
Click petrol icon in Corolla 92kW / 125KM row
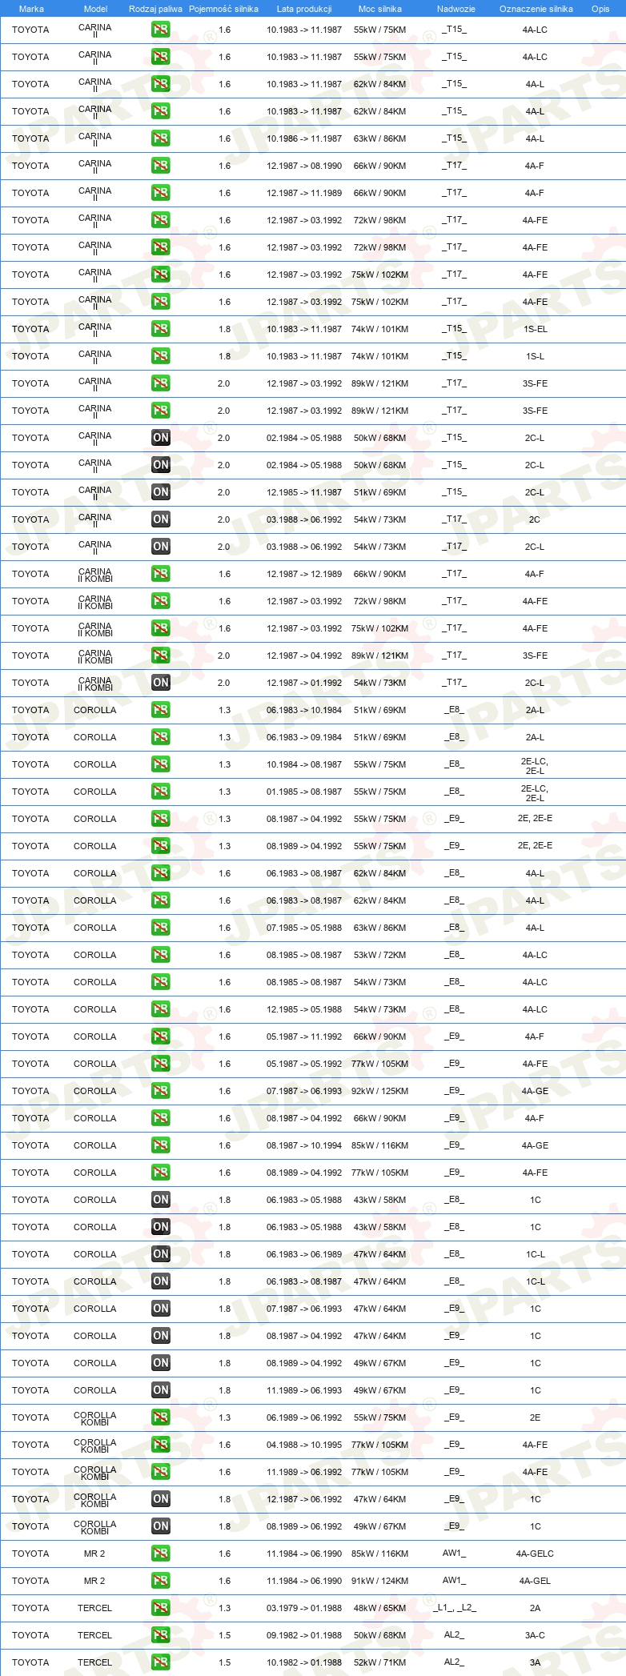click(x=160, y=1091)
